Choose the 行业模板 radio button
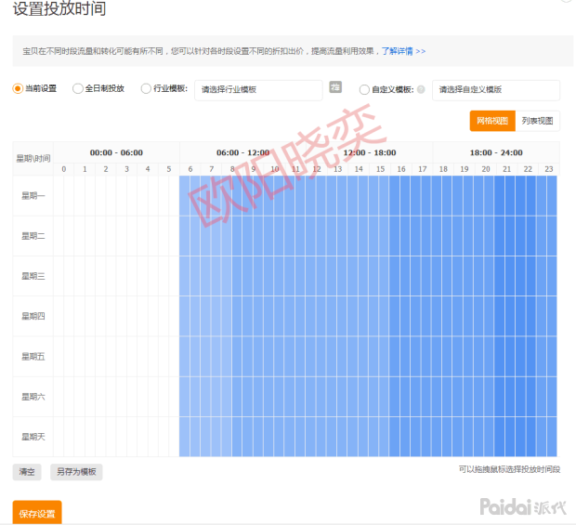Screen dimensions: 576x525 (x=146, y=89)
